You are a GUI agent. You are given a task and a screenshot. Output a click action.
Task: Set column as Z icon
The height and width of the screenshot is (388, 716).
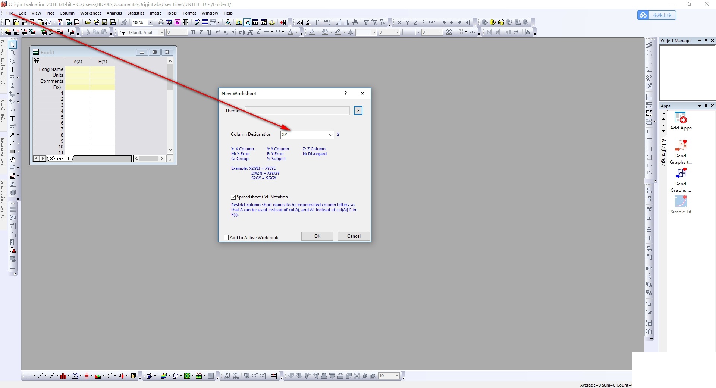coord(415,22)
